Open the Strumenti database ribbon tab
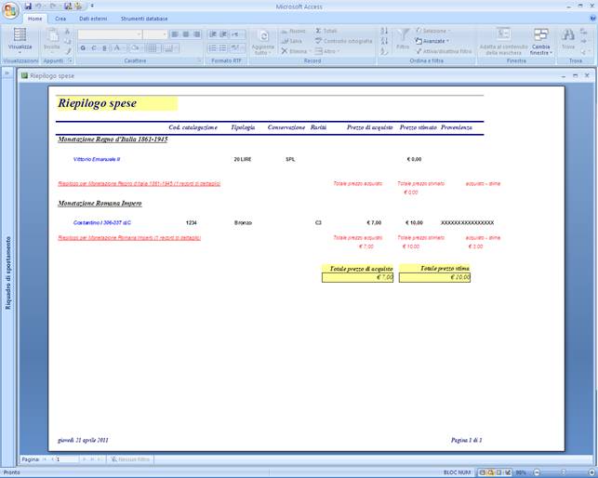This screenshot has height=478, width=598. click(144, 19)
